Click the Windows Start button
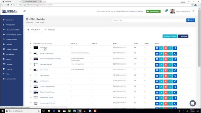 click(x=3, y=111)
